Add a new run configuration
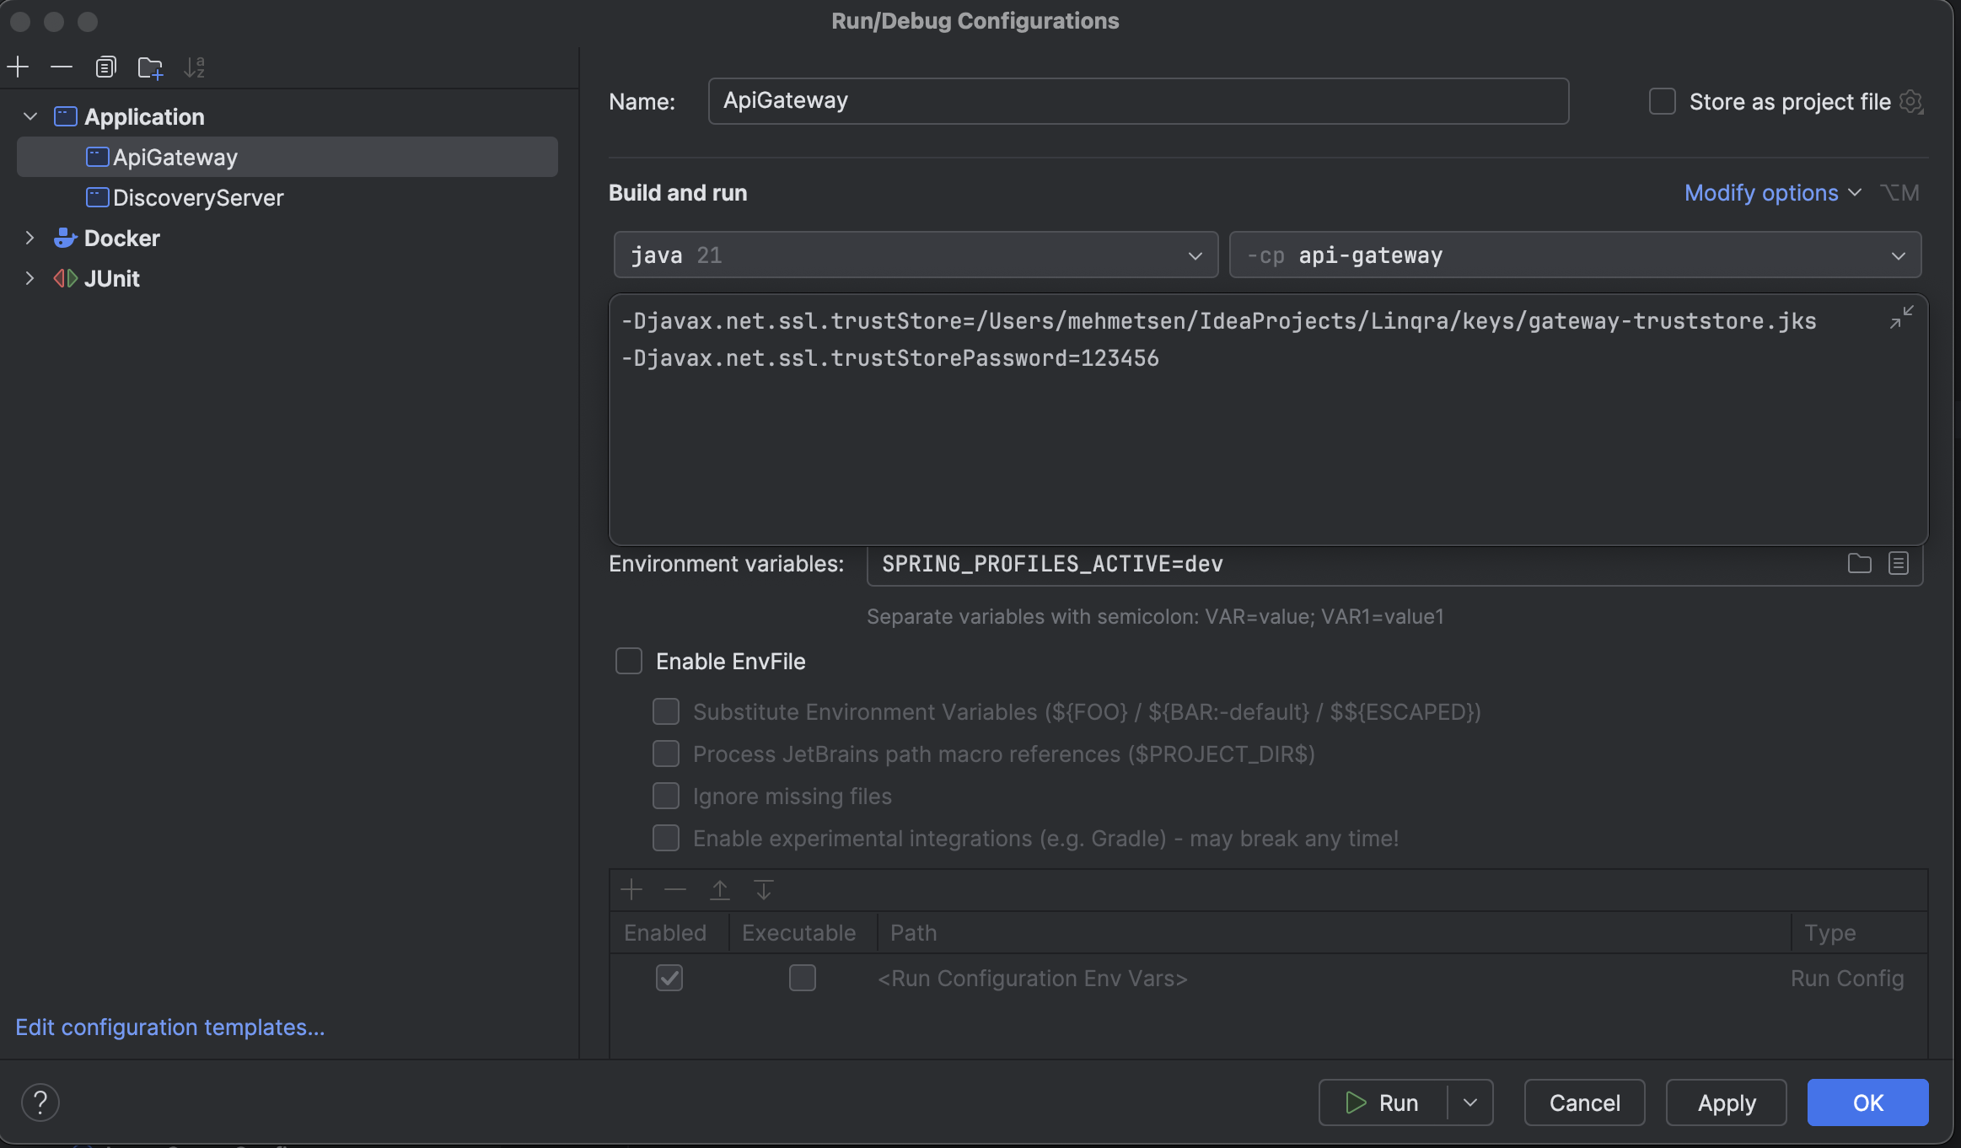1961x1148 pixels. 18,67
